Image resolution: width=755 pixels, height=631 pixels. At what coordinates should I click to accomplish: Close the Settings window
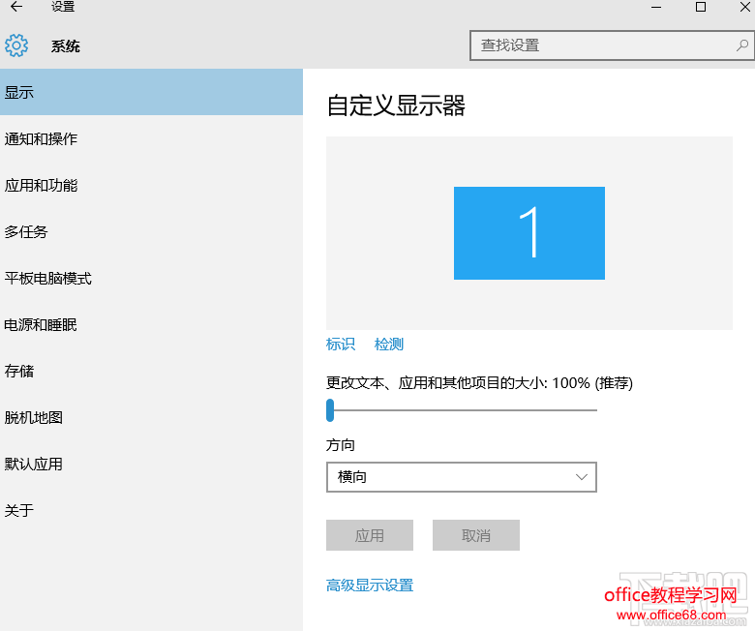point(745,7)
